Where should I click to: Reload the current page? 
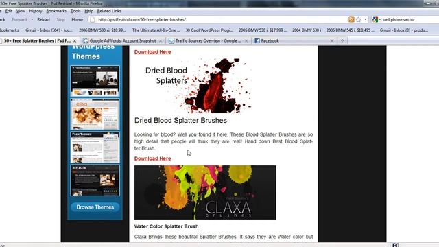(x=43, y=20)
